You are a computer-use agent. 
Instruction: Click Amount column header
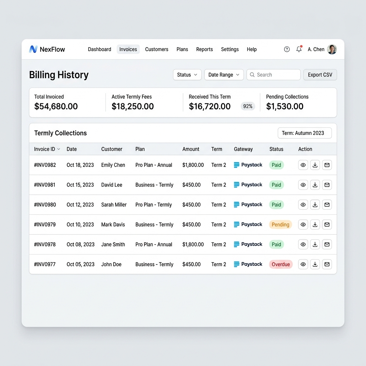tap(191, 149)
